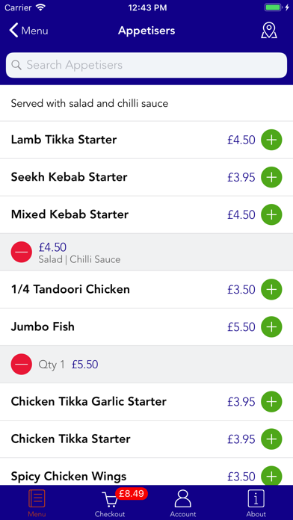Open the About tab
This screenshot has width=293, height=520.
click(256, 504)
